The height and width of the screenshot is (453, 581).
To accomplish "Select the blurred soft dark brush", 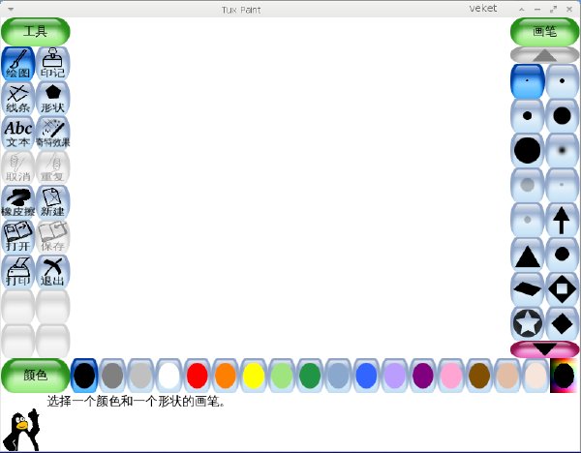I will (562, 150).
